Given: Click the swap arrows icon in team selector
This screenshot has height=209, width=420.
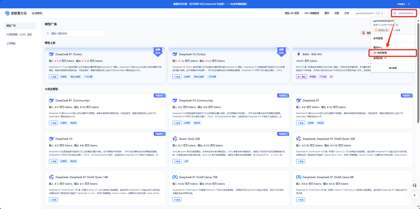Looking at the screenshot, I should click(382, 13).
